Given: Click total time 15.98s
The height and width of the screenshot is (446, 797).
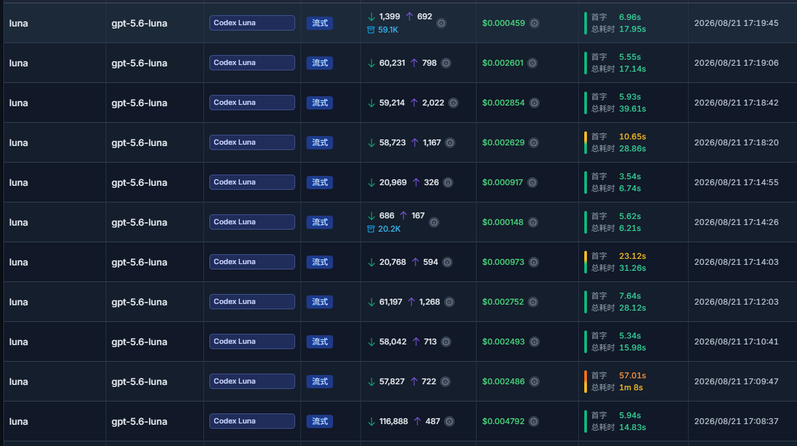Looking at the screenshot, I should pos(632,348).
